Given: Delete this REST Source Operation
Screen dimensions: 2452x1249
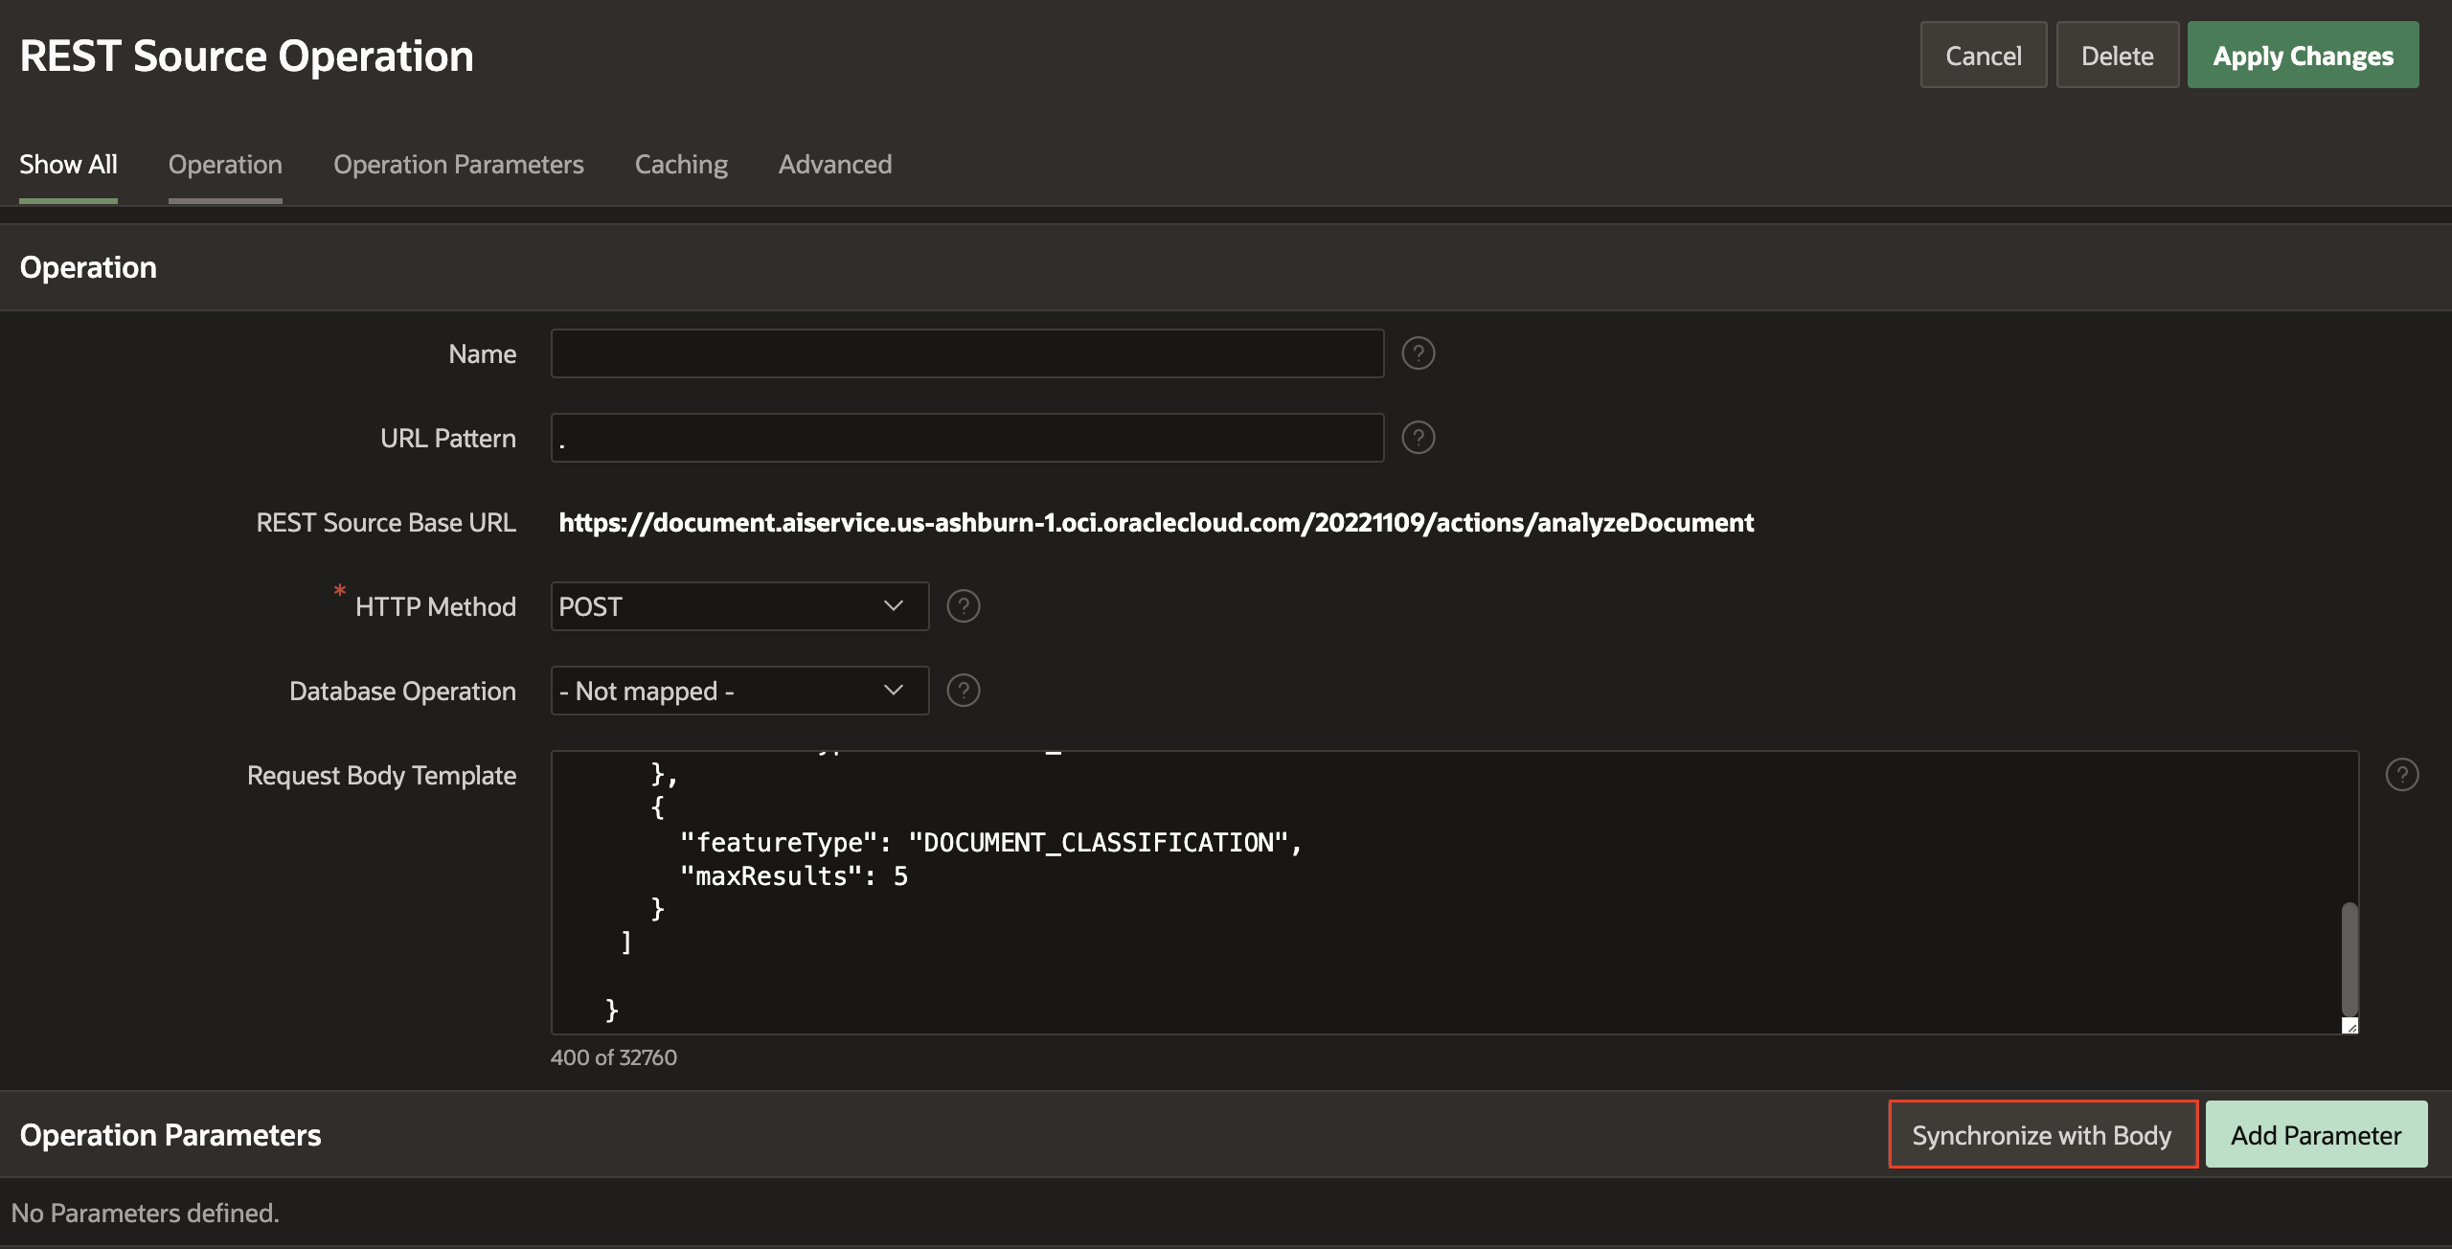Looking at the screenshot, I should tap(2117, 56).
